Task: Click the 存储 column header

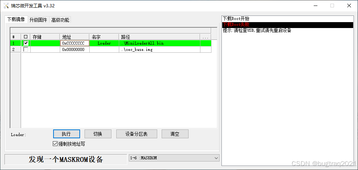Action: tap(45, 37)
